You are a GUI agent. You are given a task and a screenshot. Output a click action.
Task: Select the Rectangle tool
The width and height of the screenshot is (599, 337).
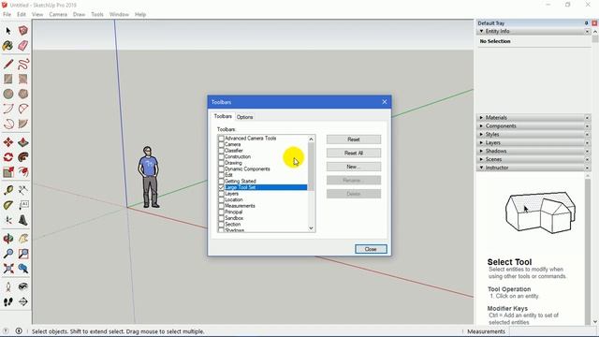click(8, 79)
